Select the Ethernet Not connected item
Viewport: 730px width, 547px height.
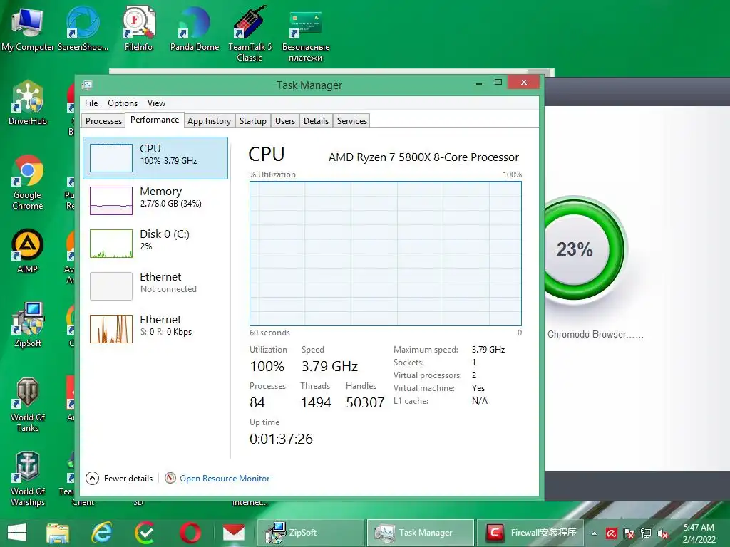[x=155, y=286]
